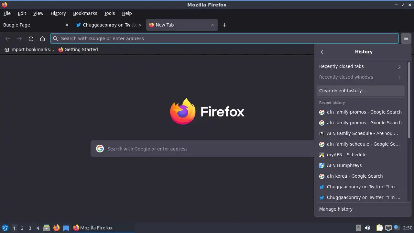Open removable media tray icon
Screen dimensions: 414x233
click(358, 228)
